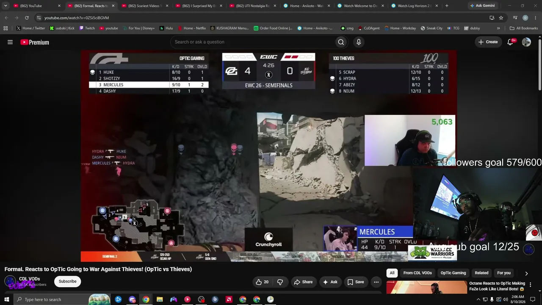Open the YouTube notifications bell
The width and height of the screenshot is (542, 305).
[511, 42]
